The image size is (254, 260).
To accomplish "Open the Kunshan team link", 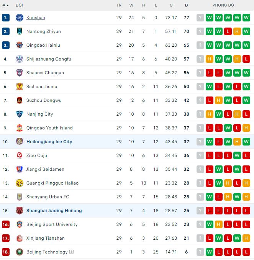I will coord(36,18).
